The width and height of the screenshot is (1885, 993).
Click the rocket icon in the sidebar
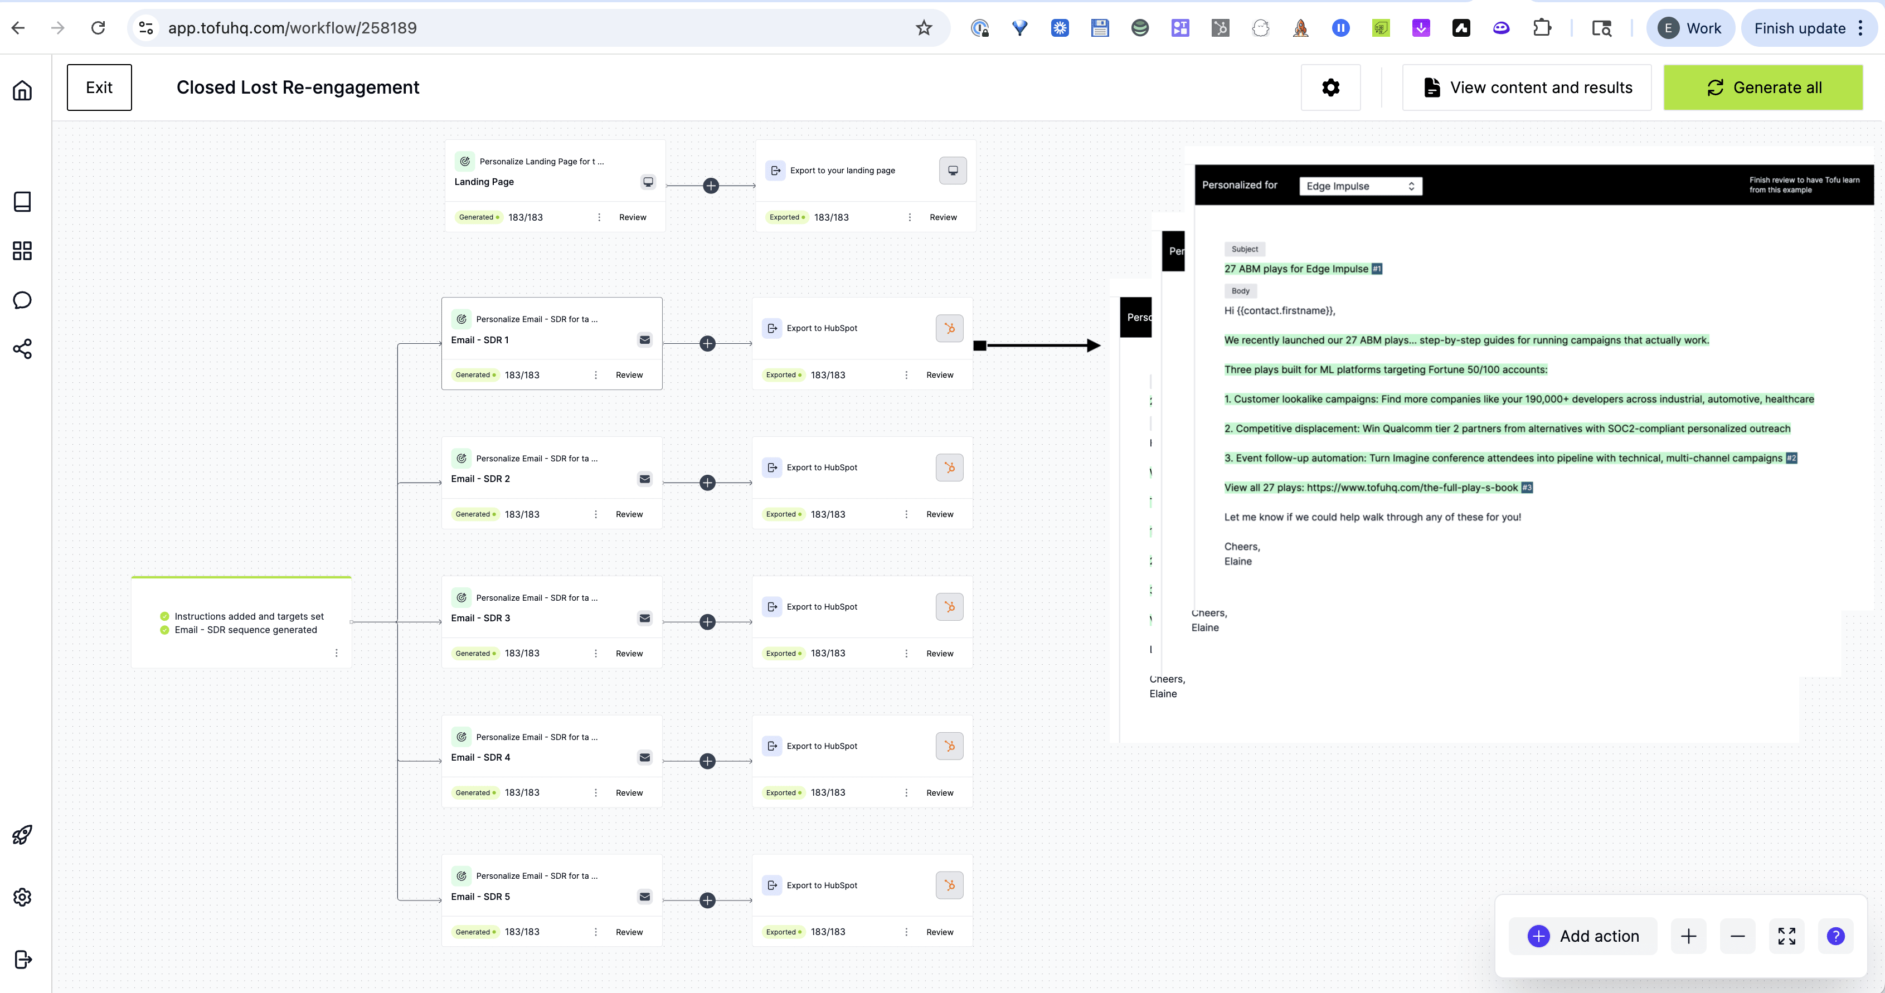[x=22, y=835]
